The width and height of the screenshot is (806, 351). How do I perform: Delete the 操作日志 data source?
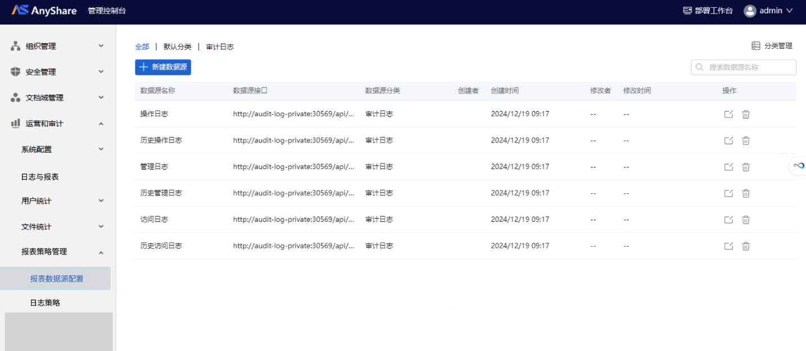[x=746, y=114]
